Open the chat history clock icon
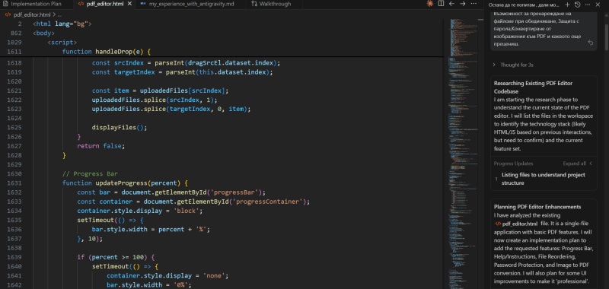 pyautogui.click(x=577, y=5)
